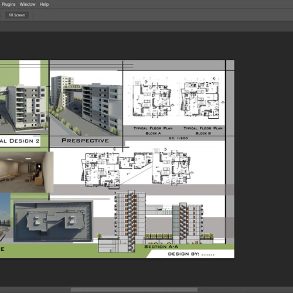This screenshot has height=293, width=293.
Task: Click the Typical Floor Plan Block B caption
Action: [x=203, y=131]
